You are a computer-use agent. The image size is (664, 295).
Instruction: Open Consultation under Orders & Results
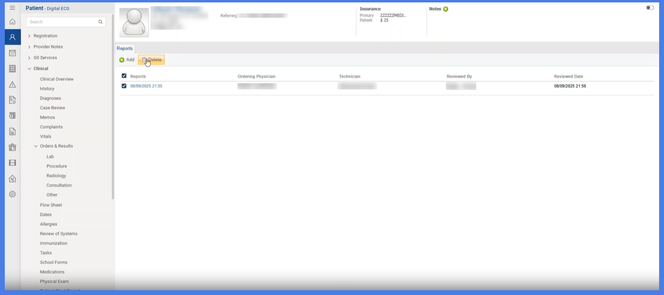point(59,186)
